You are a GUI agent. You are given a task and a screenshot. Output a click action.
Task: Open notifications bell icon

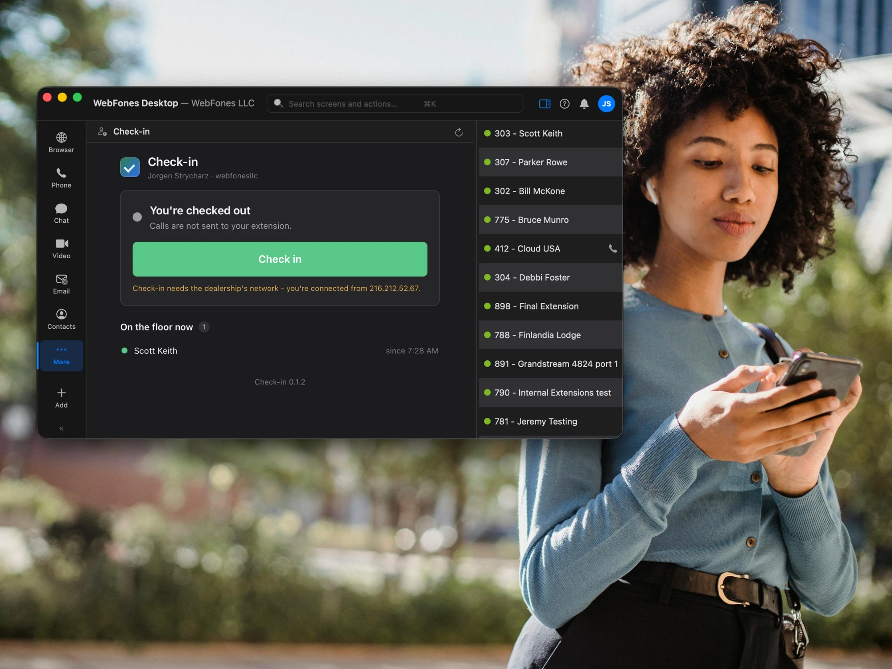[584, 104]
